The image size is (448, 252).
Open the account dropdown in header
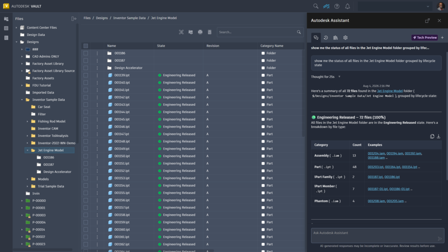pos(394,6)
